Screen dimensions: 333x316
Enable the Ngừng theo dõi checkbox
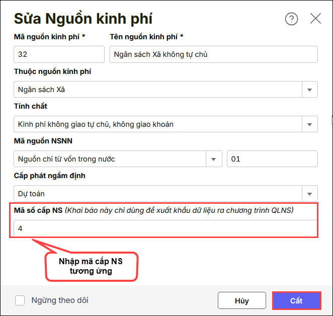pyautogui.click(x=20, y=300)
